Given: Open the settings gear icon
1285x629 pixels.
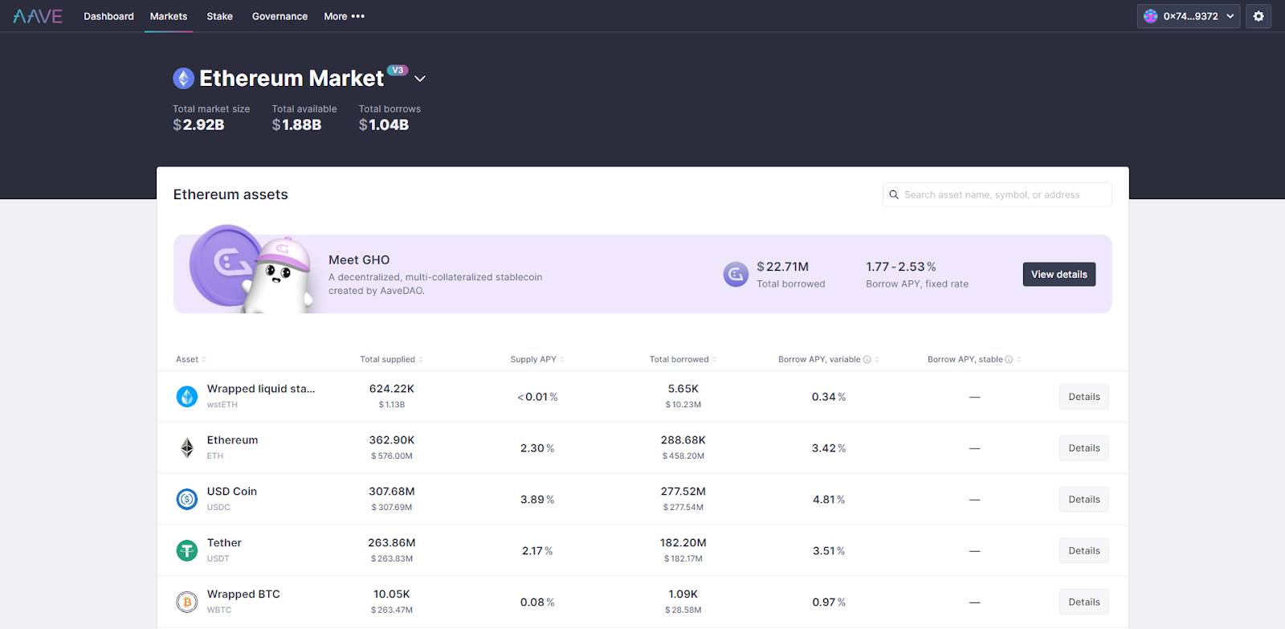Looking at the screenshot, I should tap(1258, 16).
